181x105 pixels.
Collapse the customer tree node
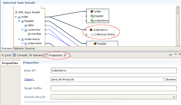coord(22,30)
